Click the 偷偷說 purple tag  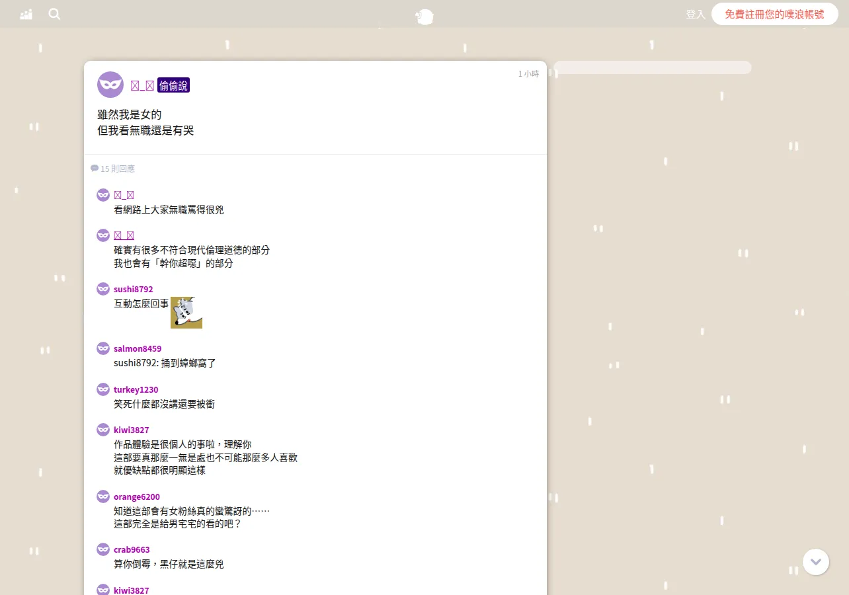tap(173, 85)
